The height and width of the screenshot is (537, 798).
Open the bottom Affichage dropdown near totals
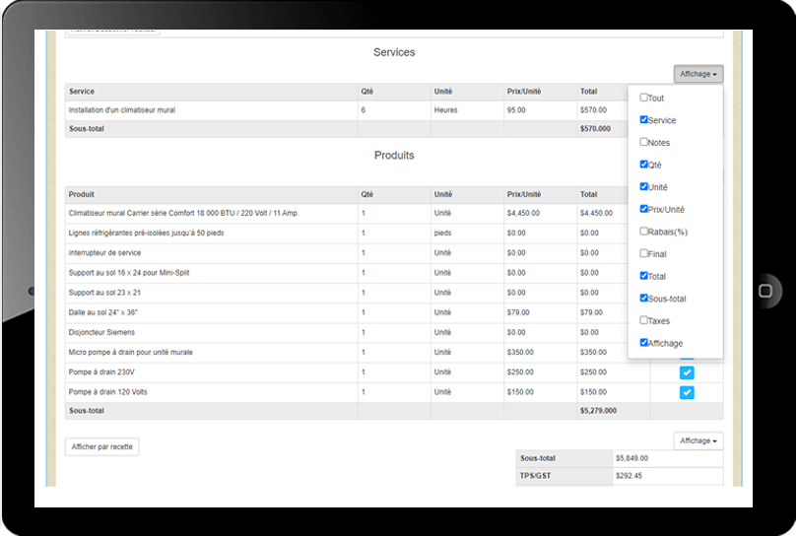pyautogui.click(x=698, y=440)
